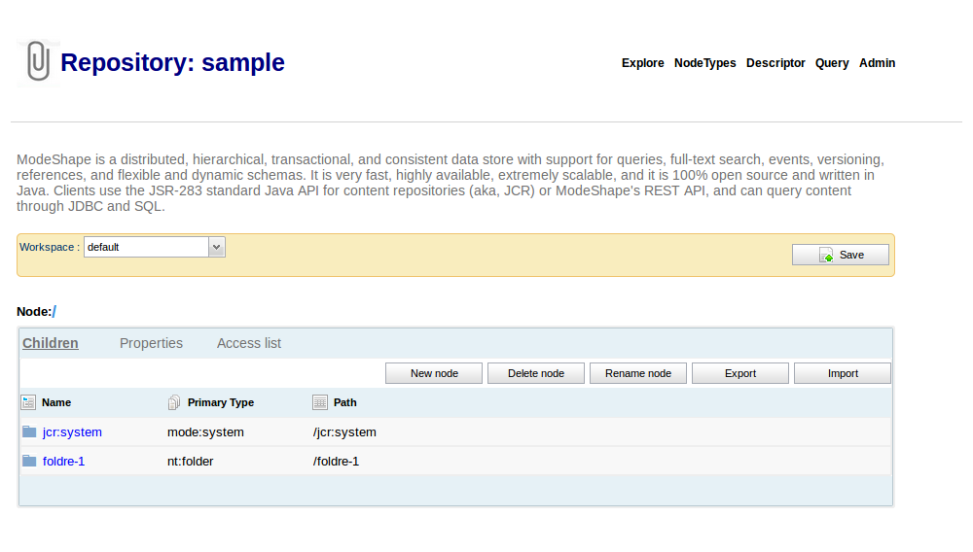The image size is (973, 552).
Task: Click the jcr:system folder icon
Action: 29,431
